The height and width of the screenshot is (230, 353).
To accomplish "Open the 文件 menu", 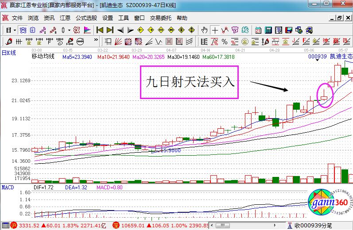I will (17, 18).
